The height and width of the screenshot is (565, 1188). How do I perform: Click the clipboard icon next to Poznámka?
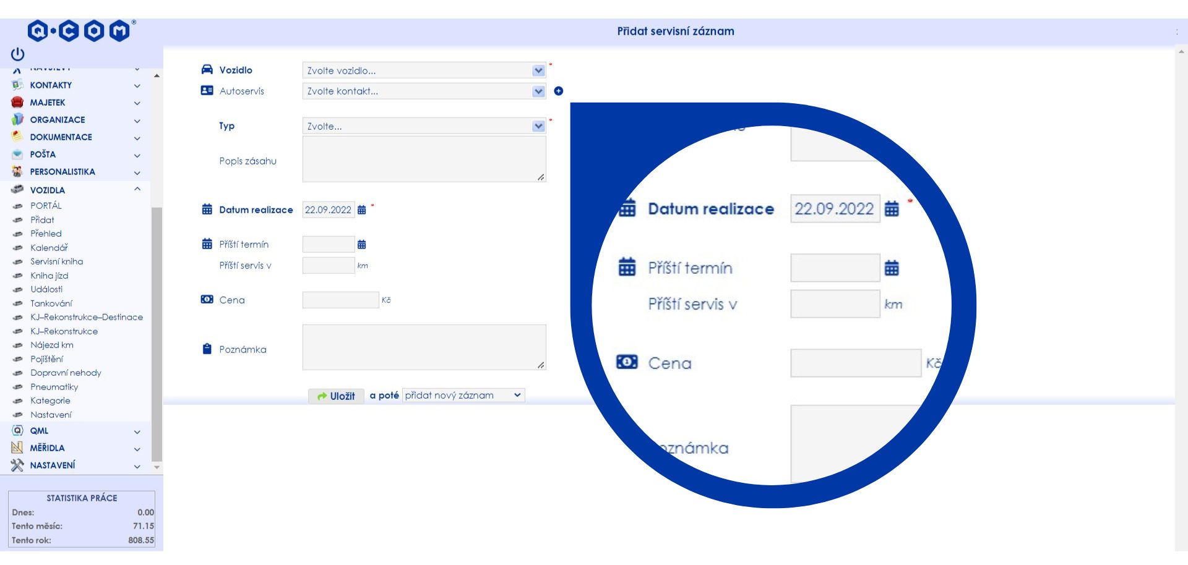pyautogui.click(x=207, y=349)
